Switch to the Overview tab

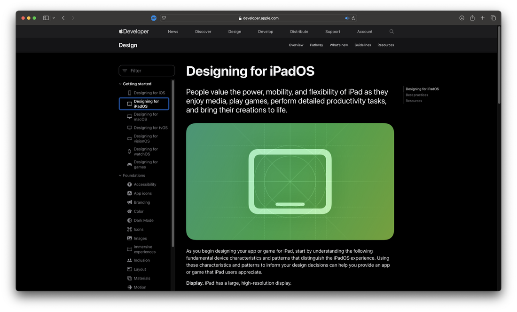[296, 45]
